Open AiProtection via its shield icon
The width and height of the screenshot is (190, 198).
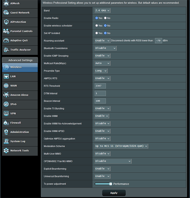(6, 22)
